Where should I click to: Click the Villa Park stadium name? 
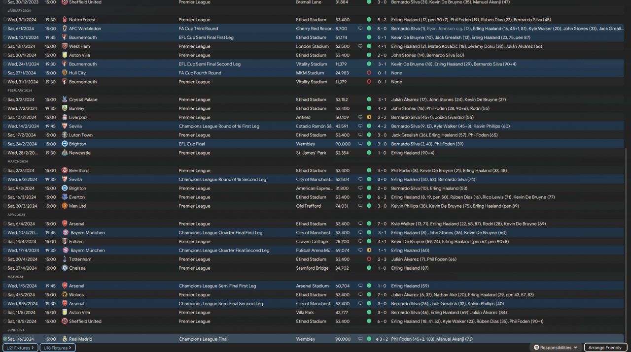(x=305, y=312)
